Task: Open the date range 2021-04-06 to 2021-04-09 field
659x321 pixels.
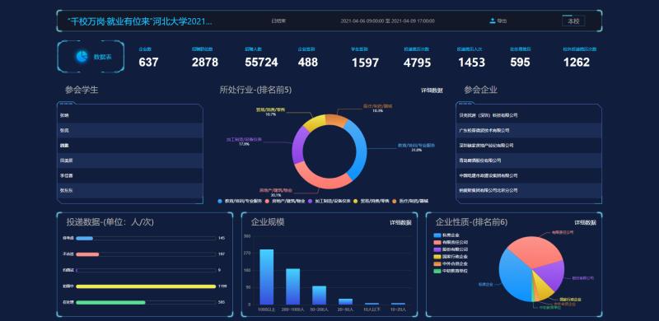Action: point(387,21)
